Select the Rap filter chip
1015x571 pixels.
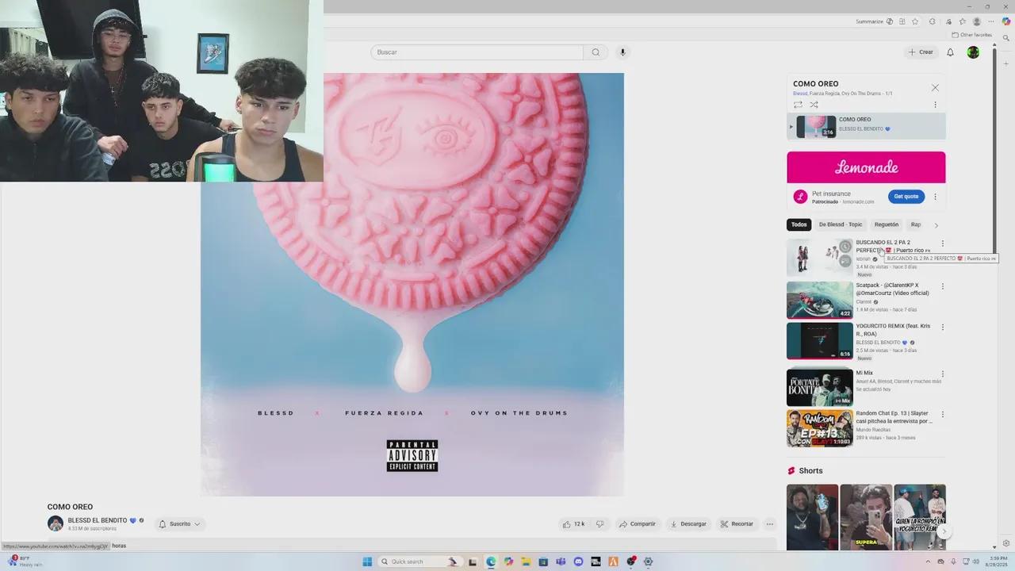tap(916, 224)
